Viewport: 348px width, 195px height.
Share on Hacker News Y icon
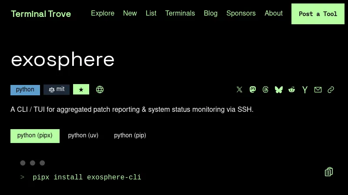point(305,90)
